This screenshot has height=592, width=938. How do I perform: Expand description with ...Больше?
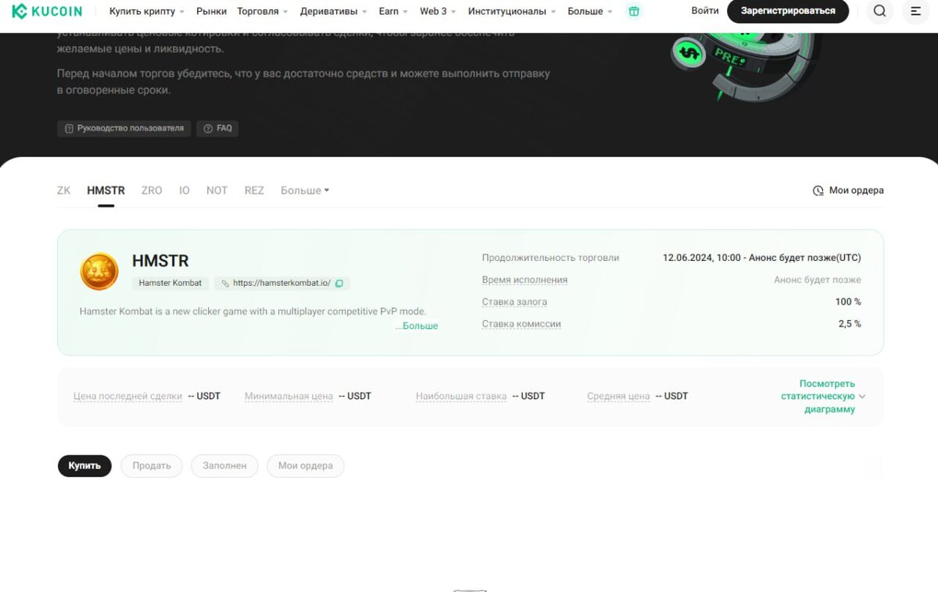point(416,326)
